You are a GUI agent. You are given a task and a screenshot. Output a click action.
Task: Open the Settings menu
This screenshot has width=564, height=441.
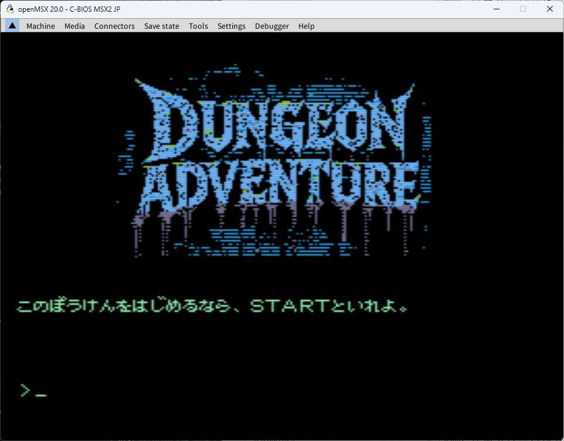pos(231,26)
